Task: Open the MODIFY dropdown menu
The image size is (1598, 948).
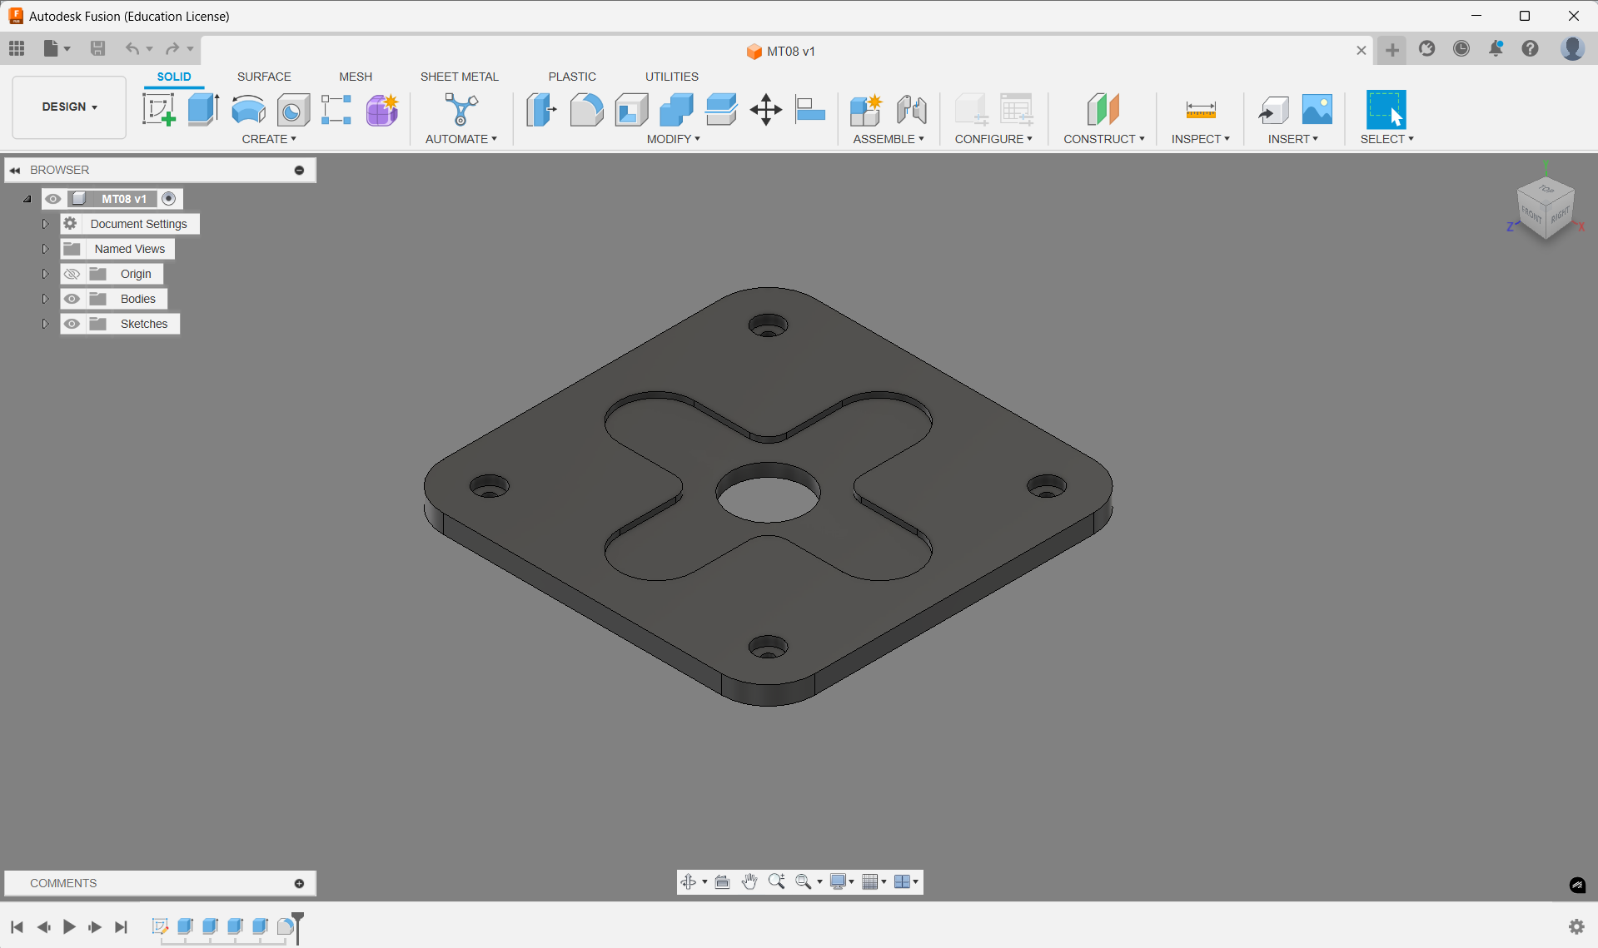Action: tap(673, 139)
